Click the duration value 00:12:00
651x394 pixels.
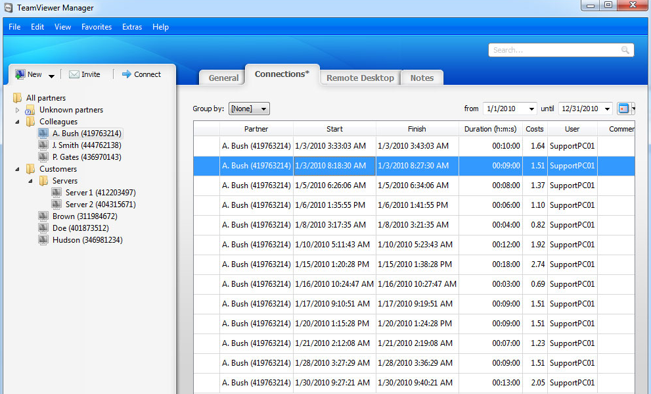pos(506,245)
